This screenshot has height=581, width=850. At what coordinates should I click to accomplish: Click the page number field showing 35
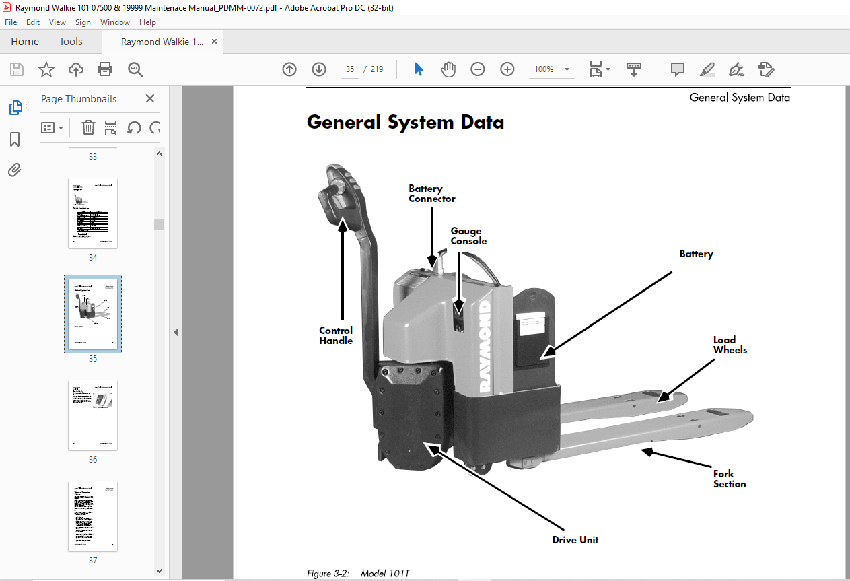click(349, 69)
